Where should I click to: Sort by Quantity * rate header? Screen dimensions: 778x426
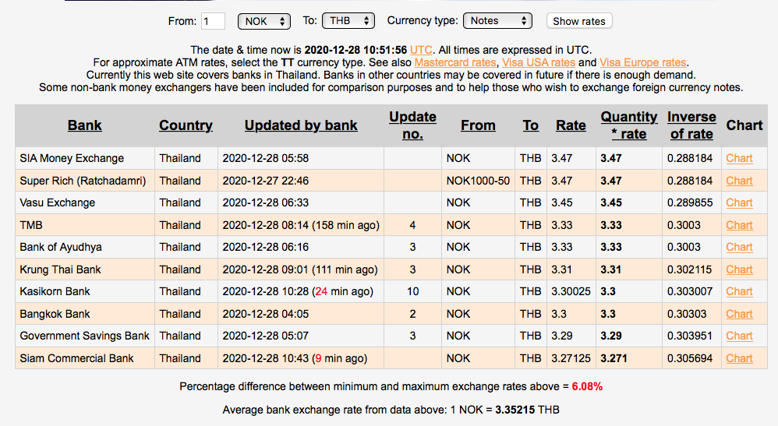click(628, 125)
